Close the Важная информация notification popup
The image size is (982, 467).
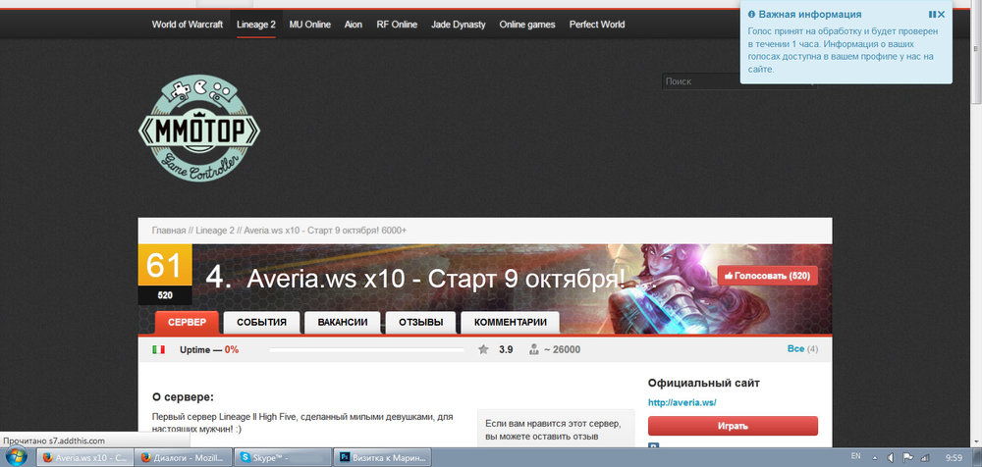tap(941, 15)
